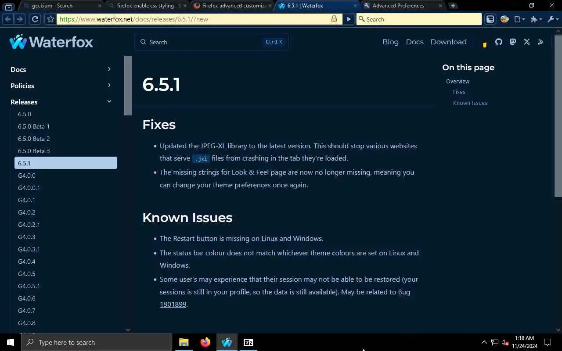This screenshot has height=351, width=562.
Task: Click the Waterfox logo in the site header
Action: [x=51, y=42]
